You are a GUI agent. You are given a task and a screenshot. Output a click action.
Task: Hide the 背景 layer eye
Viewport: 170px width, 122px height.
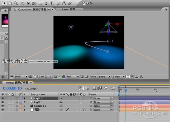(3, 110)
